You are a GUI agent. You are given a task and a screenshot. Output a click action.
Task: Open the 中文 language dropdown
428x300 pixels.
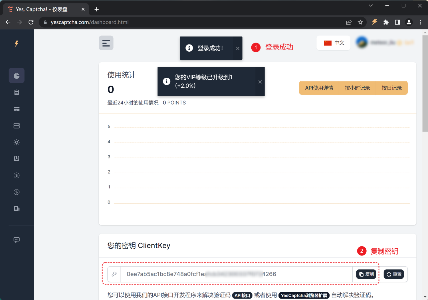coord(333,43)
